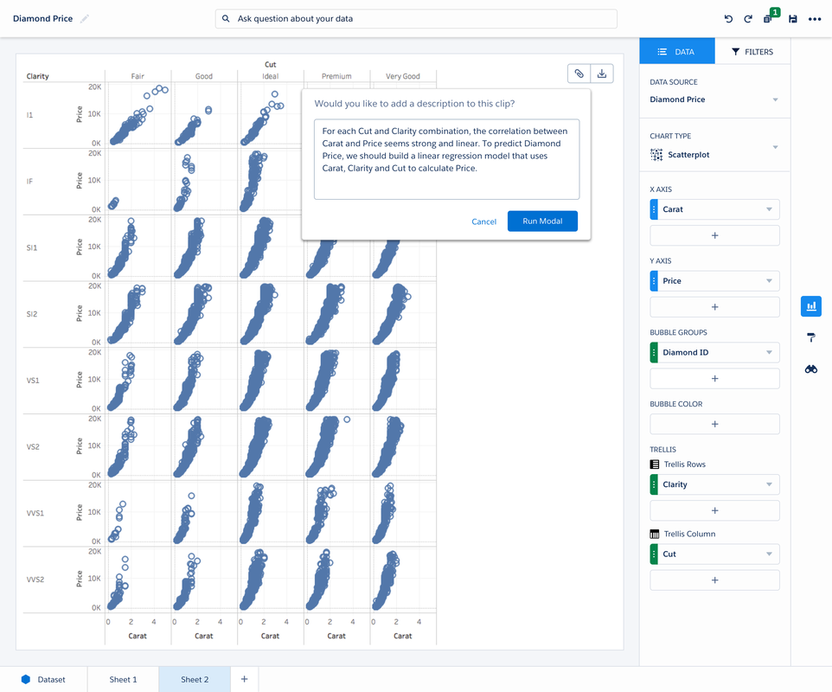Open the Diamond ID dropdown arrow
Image resolution: width=832 pixels, height=692 pixels.
(x=769, y=353)
